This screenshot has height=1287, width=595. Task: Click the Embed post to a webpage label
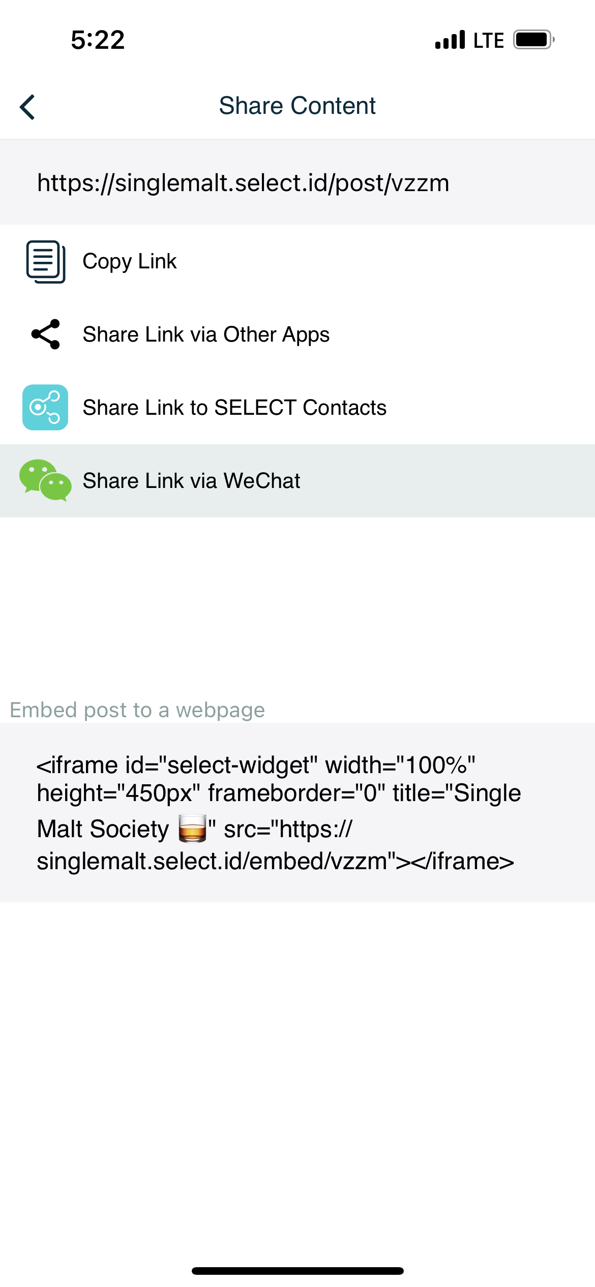(x=137, y=710)
